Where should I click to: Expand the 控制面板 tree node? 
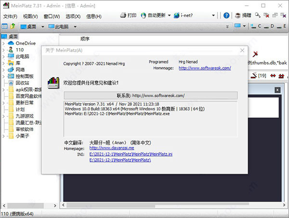pyautogui.click(x=4, y=76)
